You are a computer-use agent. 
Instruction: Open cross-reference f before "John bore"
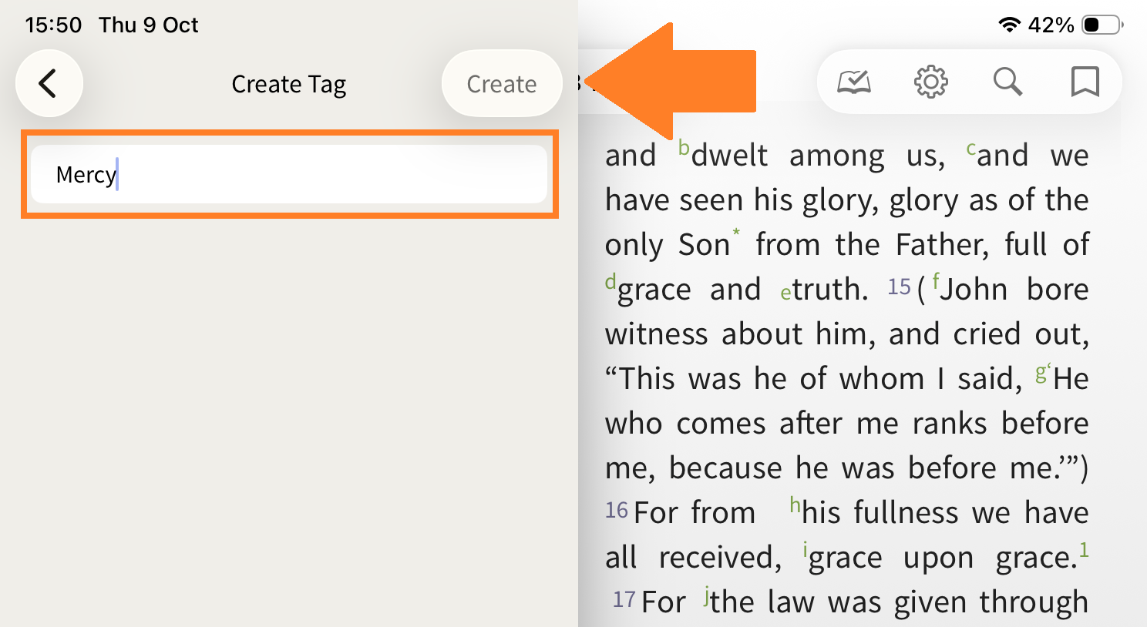click(x=936, y=281)
